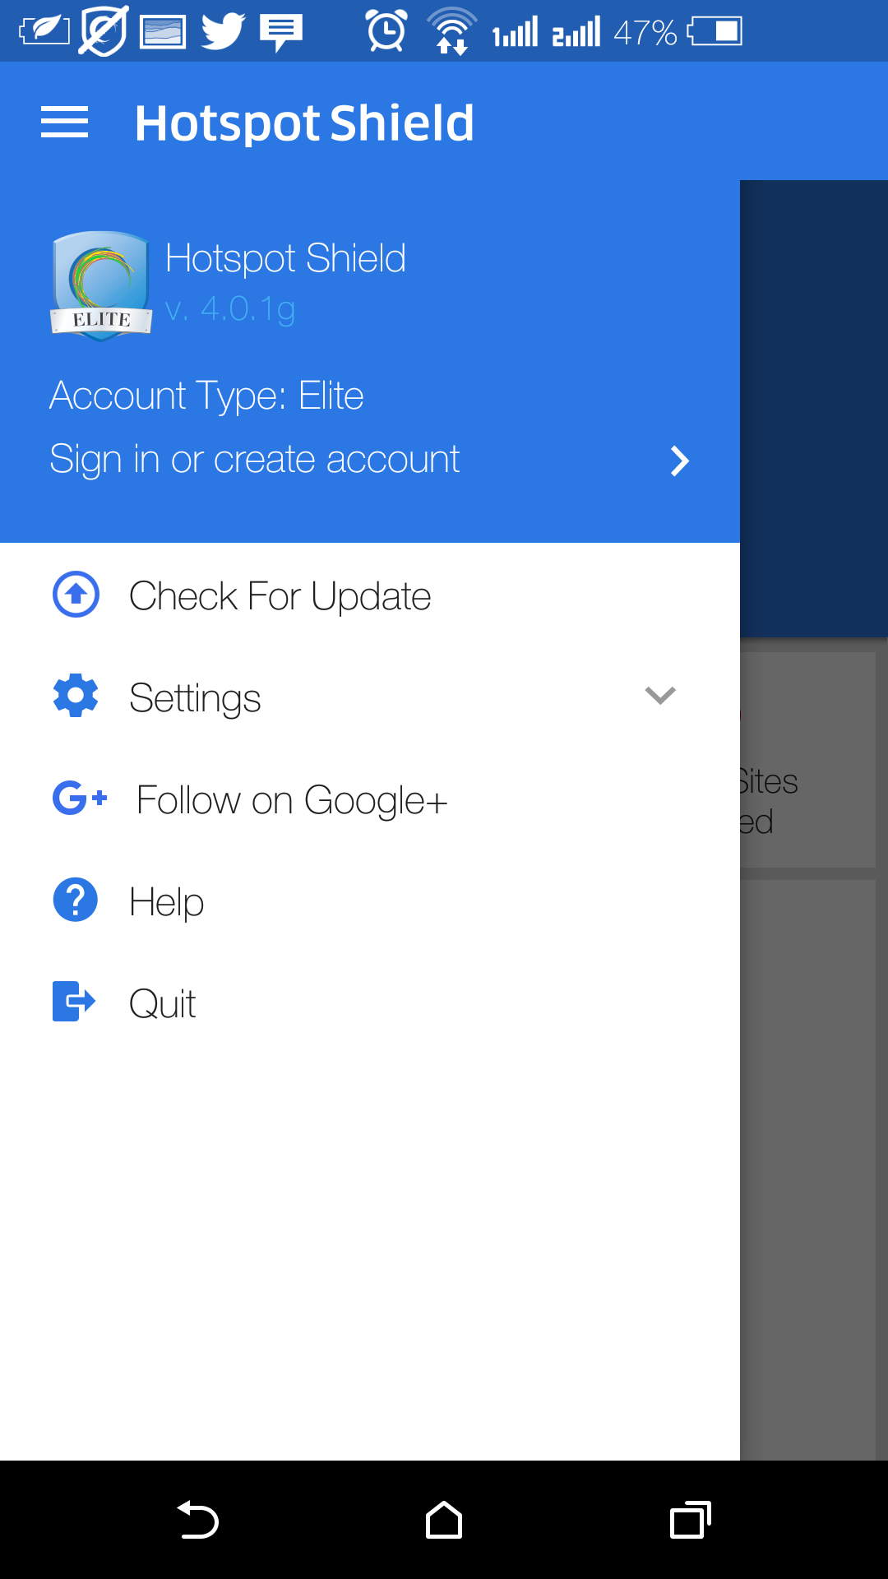This screenshot has width=888, height=1579.
Task: Go to Android home screen
Action: [444, 1520]
